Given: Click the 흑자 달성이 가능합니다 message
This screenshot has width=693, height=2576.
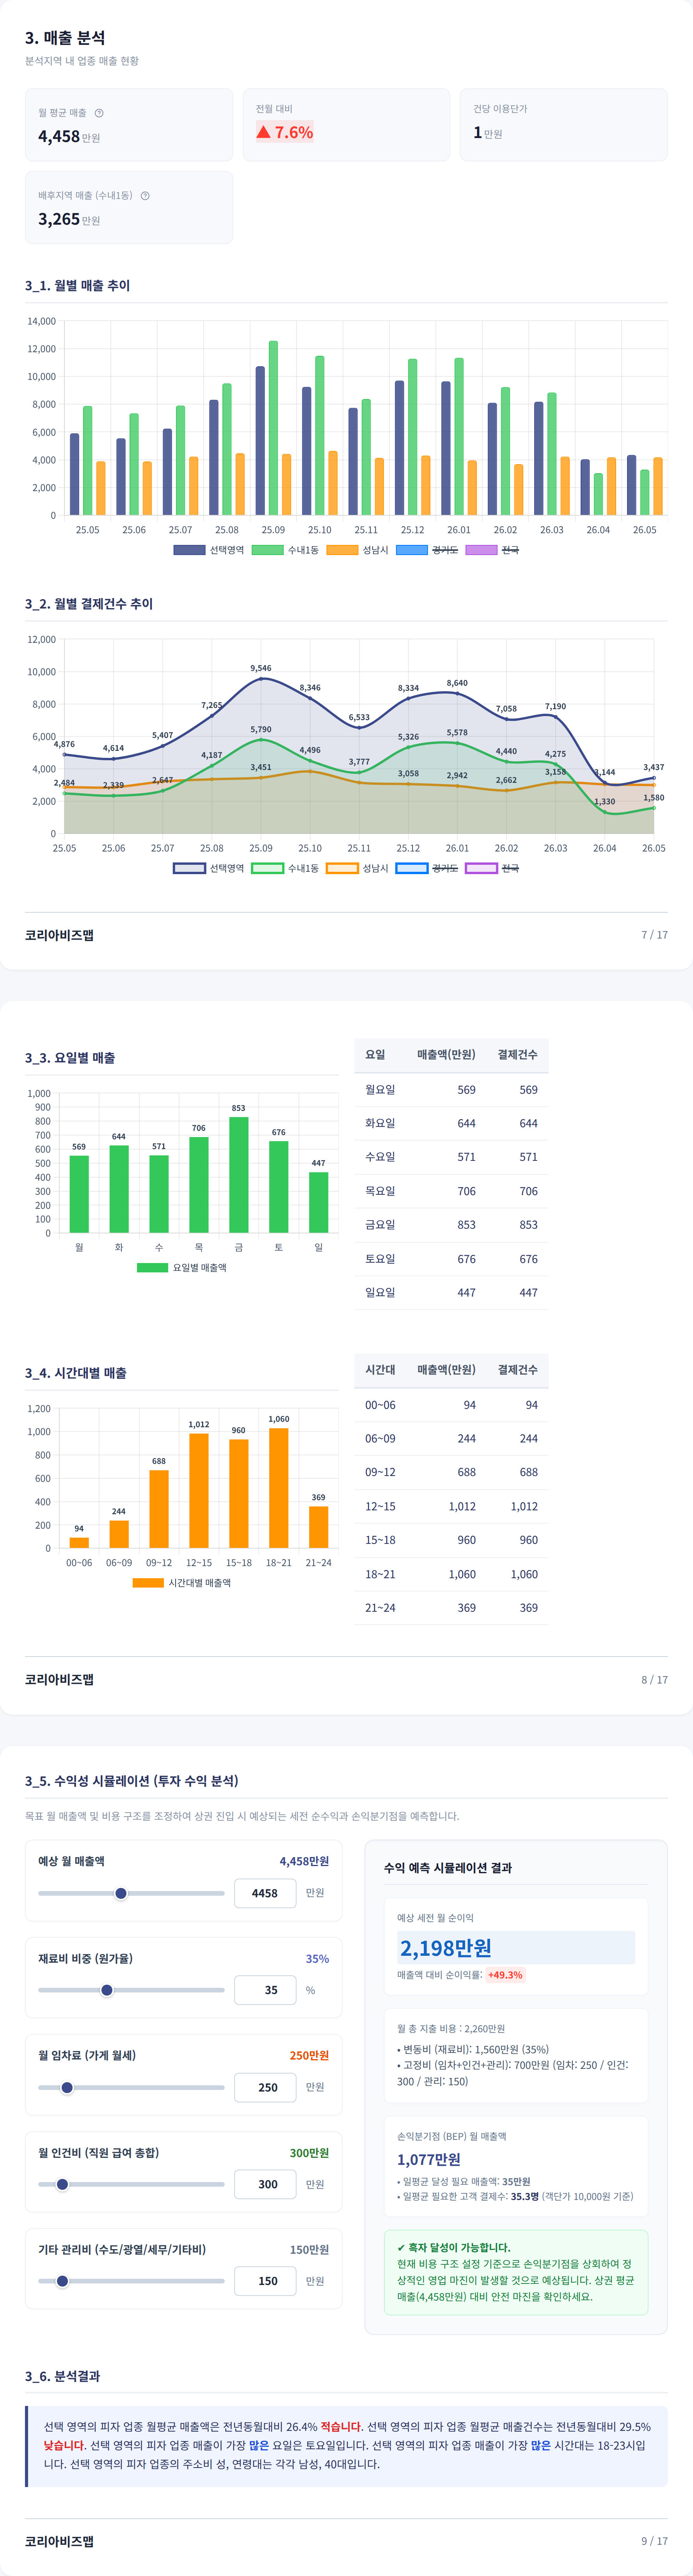Looking at the screenshot, I should 453,2247.
